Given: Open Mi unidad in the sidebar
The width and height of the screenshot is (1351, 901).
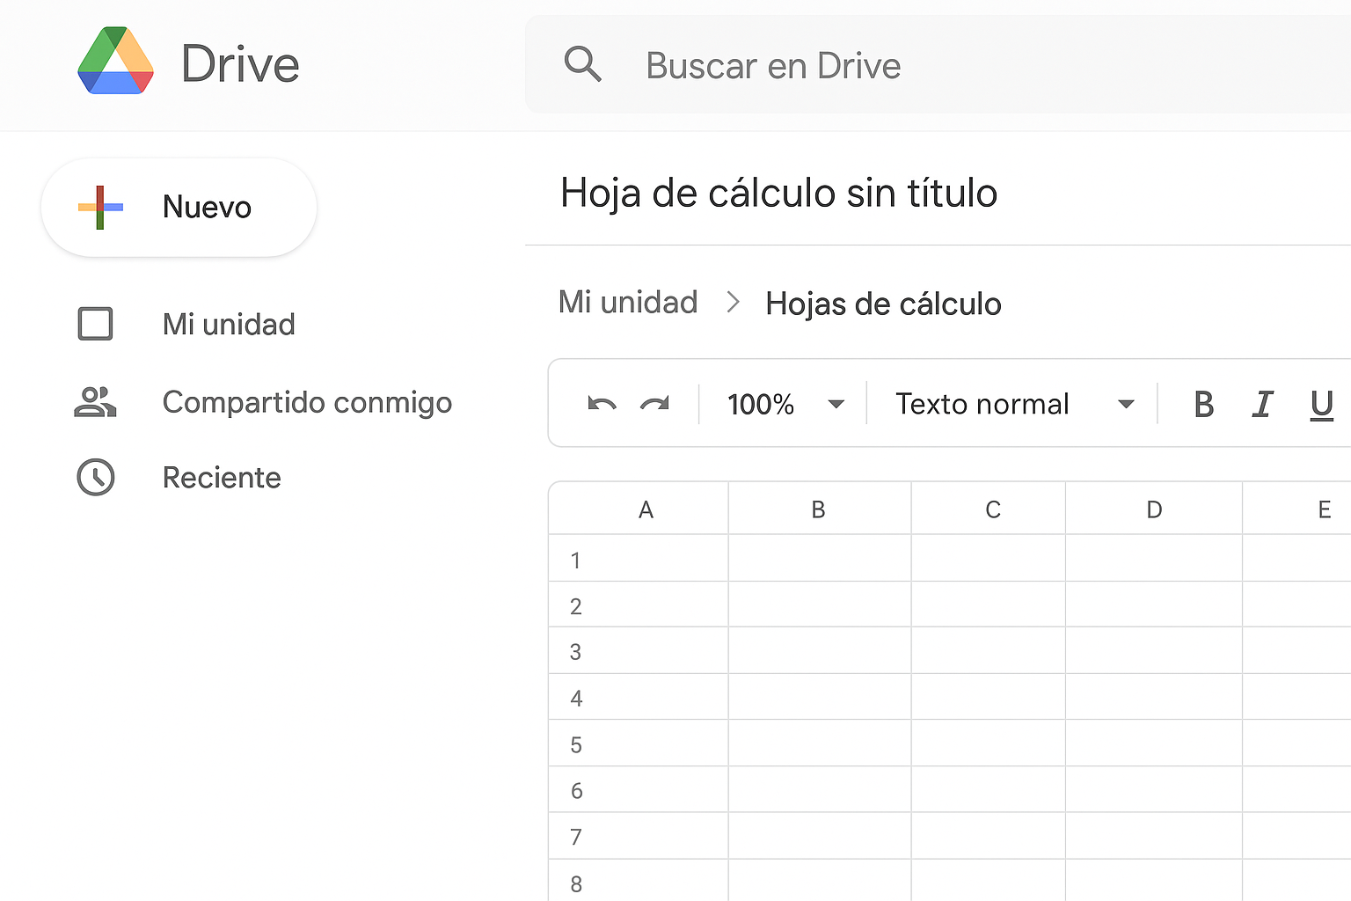Looking at the screenshot, I should tap(229, 324).
